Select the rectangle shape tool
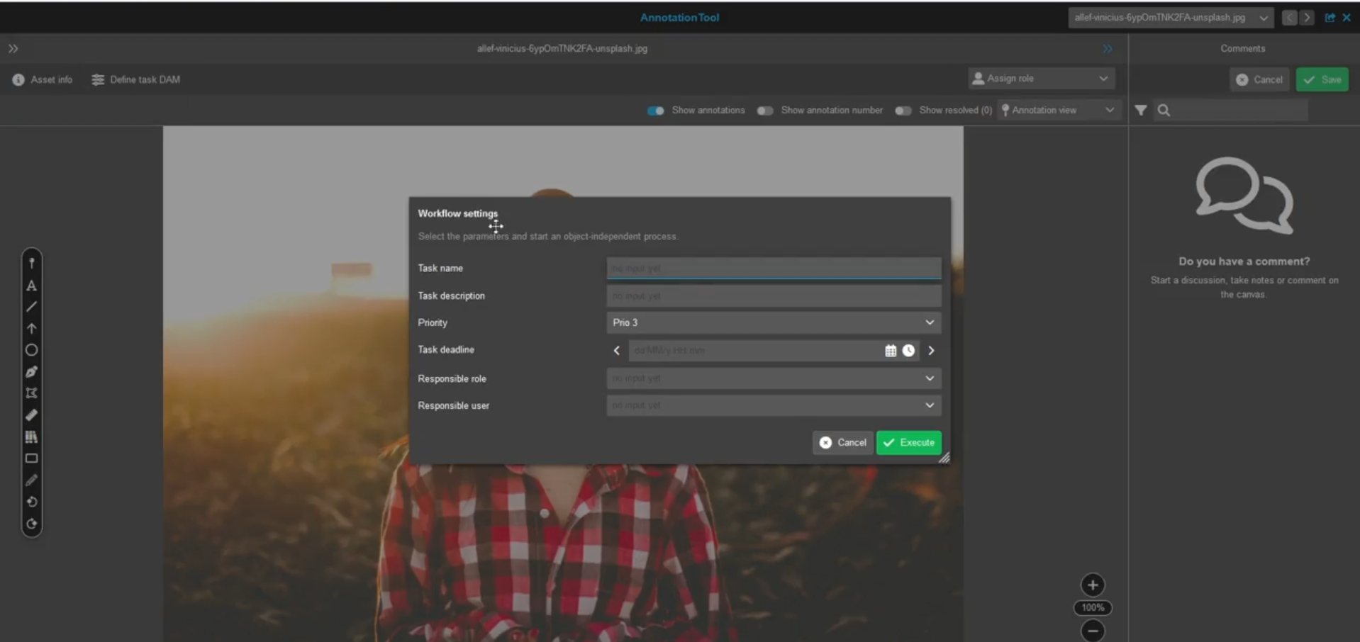1360x642 pixels. click(31, 458)
